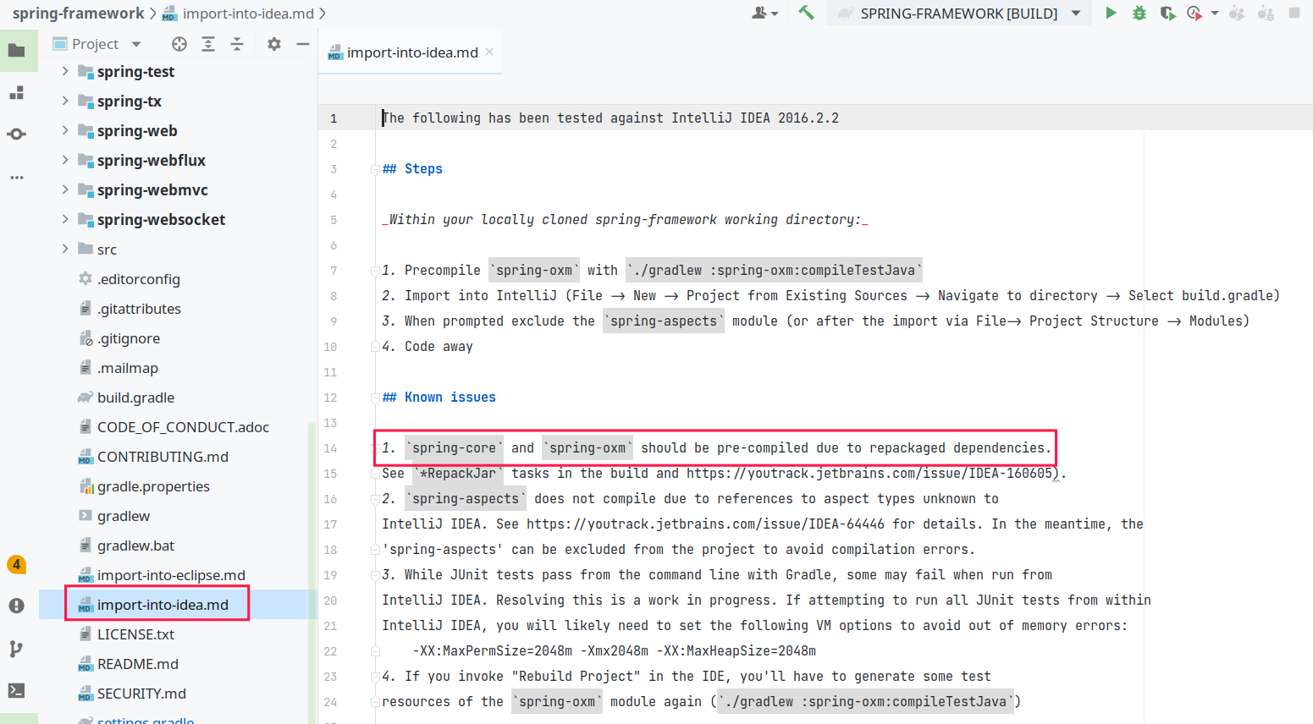This screenshot has width=1313, height=724.
Task: Click './gradlew :spring-oxm:compileTestJava' on line 7
Action: click(x=774, y=271)
